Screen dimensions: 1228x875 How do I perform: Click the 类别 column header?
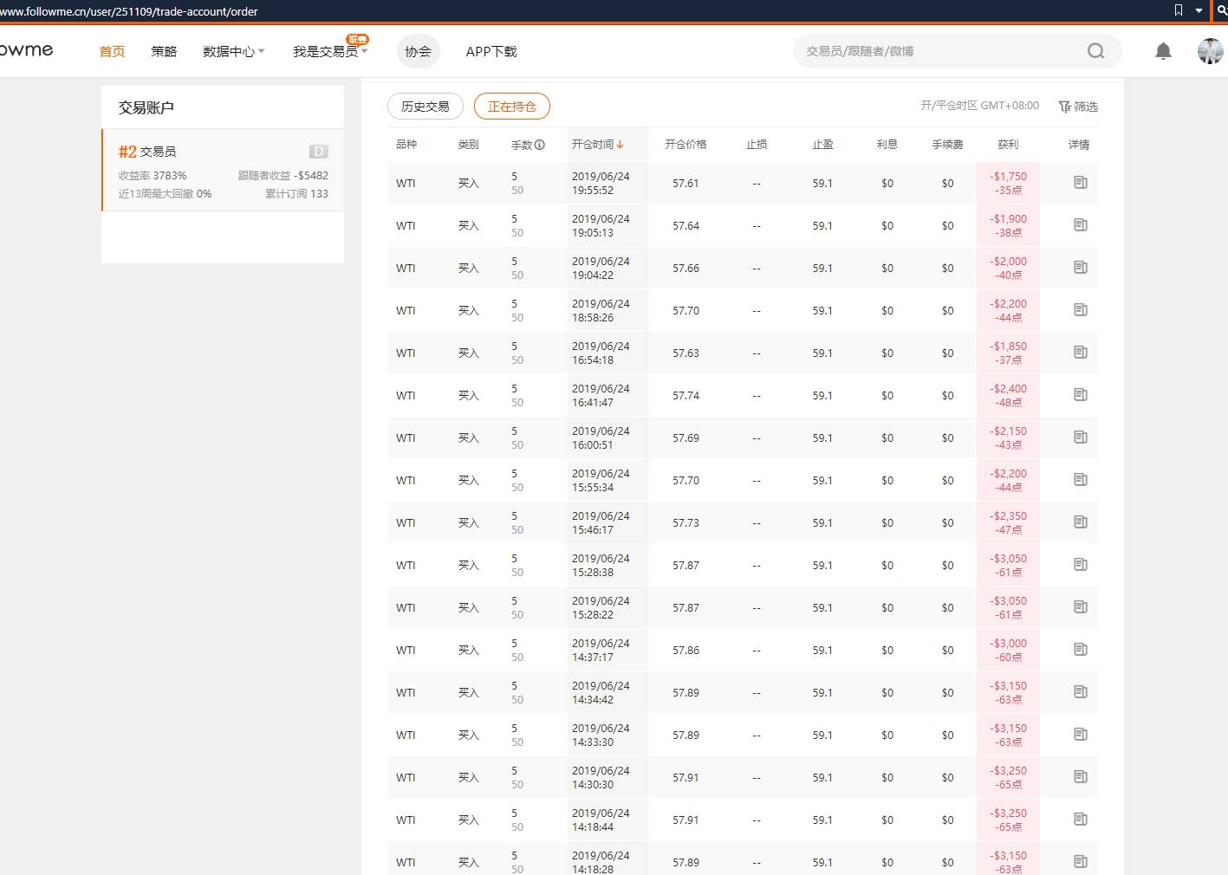coord(468,145)
